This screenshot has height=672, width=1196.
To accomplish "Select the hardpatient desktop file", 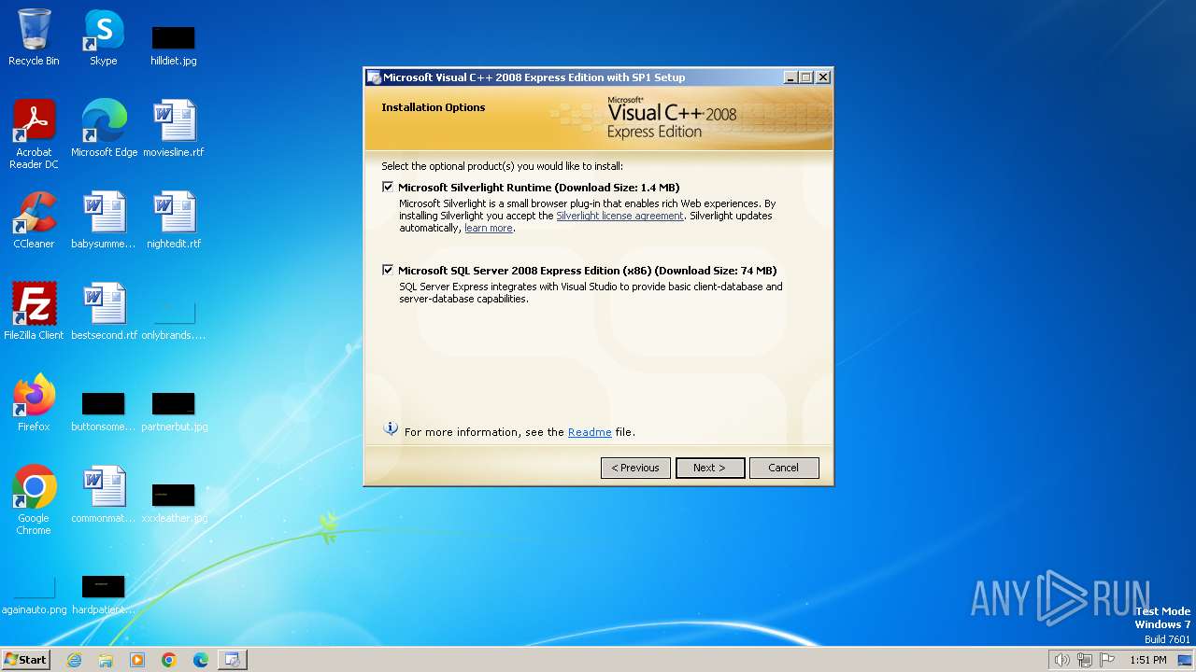I will [x=104, y=595].
